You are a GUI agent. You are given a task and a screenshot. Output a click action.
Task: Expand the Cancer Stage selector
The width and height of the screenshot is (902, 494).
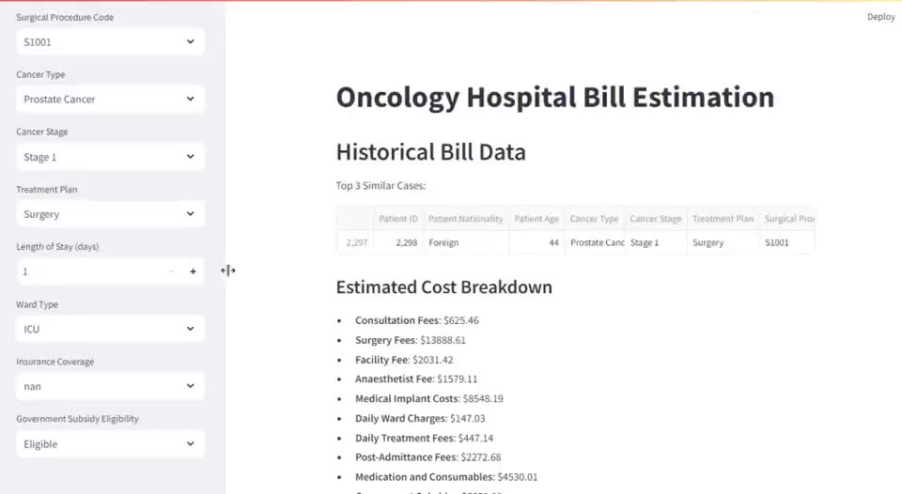[x=110, y=157]
